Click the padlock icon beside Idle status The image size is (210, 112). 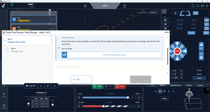point(124,6)
